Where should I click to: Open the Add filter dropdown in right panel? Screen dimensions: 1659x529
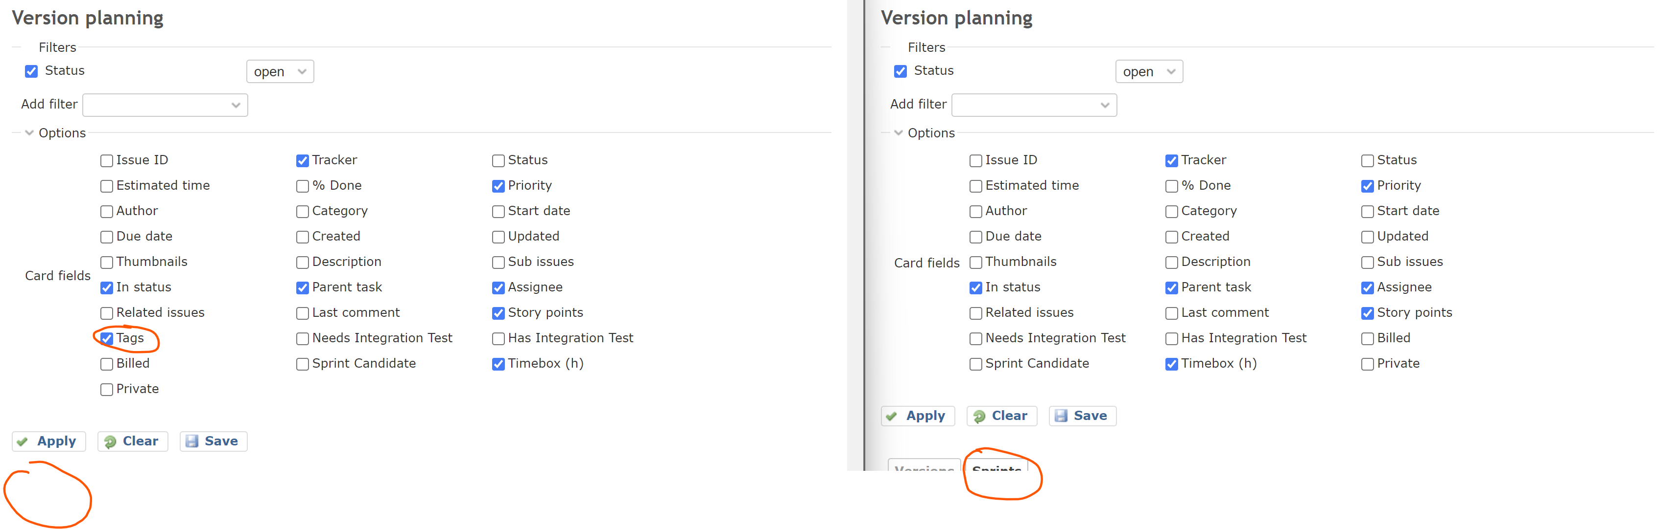coord(1034,106)
